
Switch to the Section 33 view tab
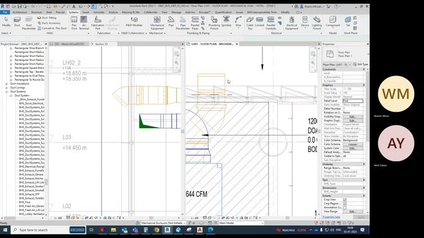pos(101,44)
